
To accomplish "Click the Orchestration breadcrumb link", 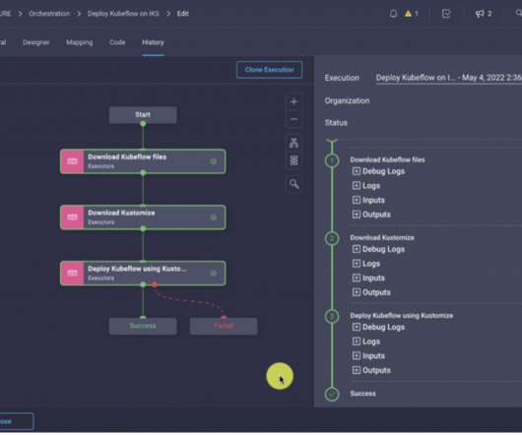I will pyautogui.click(x=49, y=14).
